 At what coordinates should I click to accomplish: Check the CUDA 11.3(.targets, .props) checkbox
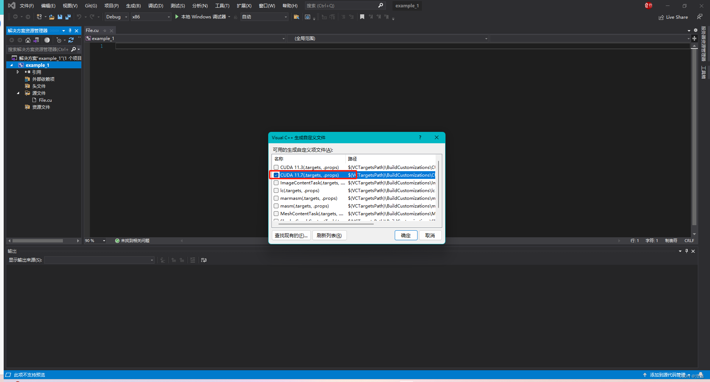[x=276, y=167]
